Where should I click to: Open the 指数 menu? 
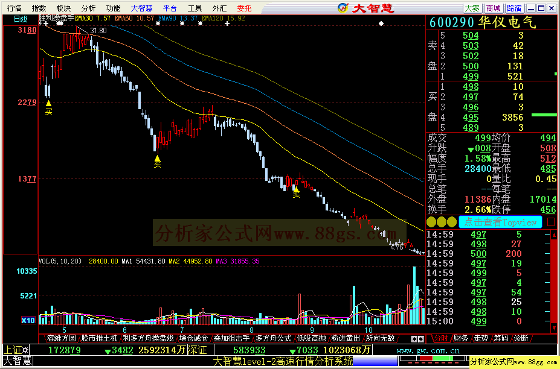click(39, 8)
